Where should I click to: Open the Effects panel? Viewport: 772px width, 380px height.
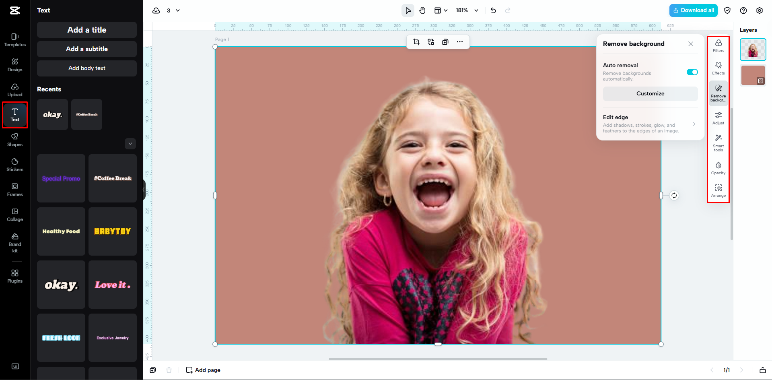(718, 68)
